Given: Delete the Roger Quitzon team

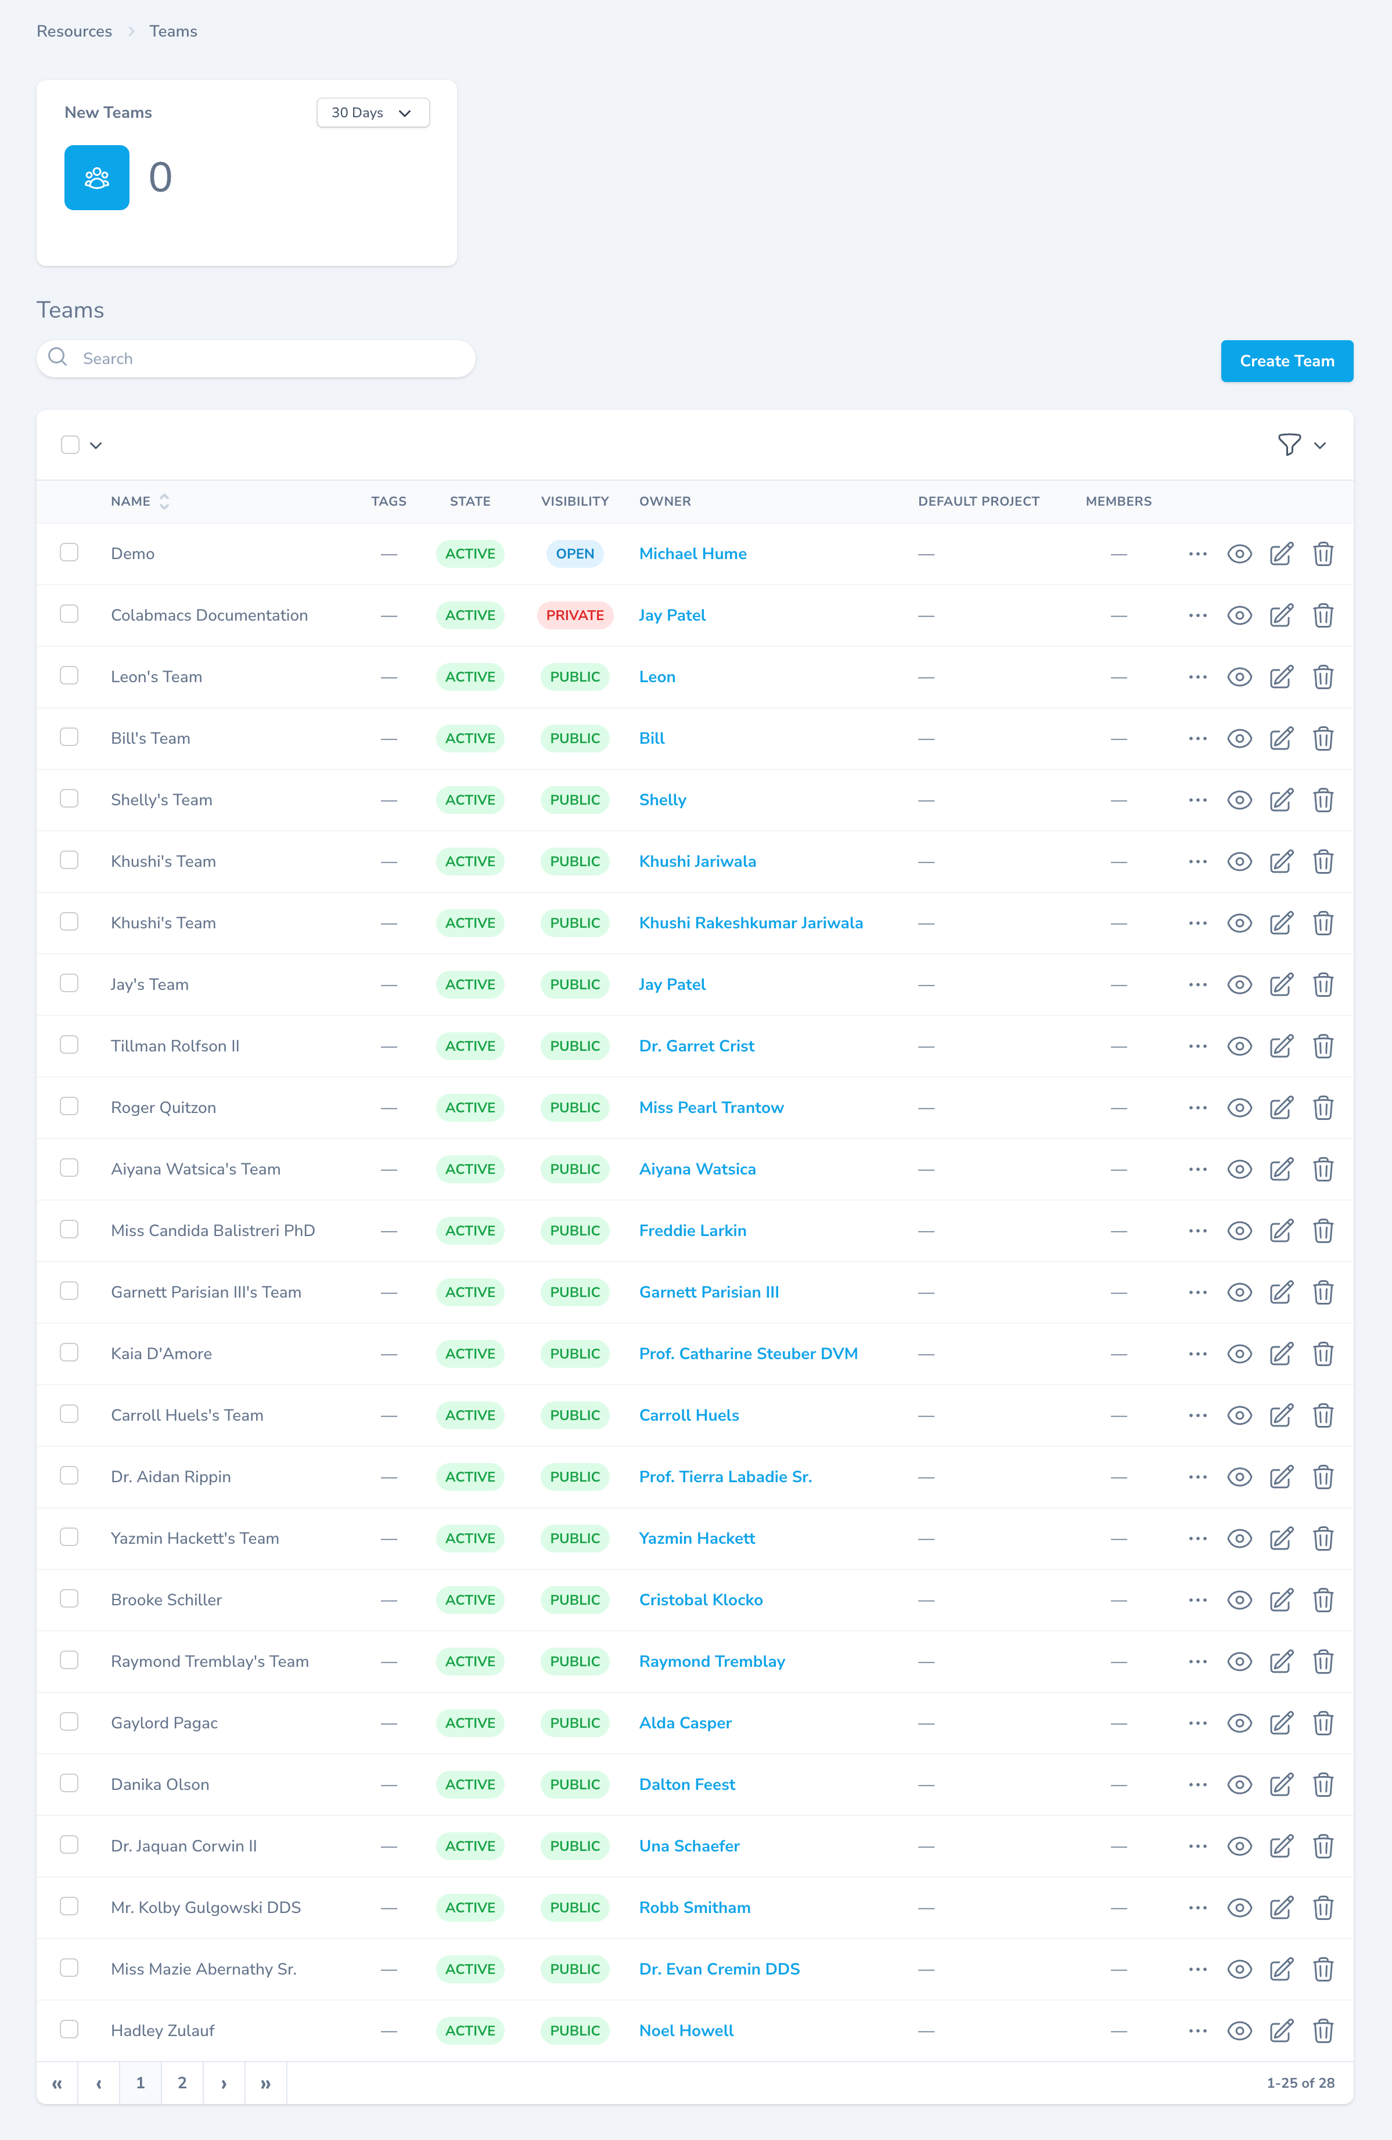Looking at the screenshot, I should coord(1322,1108).
